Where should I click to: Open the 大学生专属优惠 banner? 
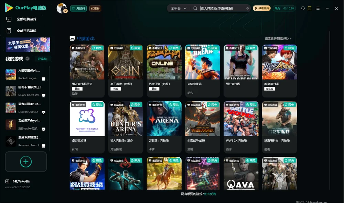click(x=28, y=45)
